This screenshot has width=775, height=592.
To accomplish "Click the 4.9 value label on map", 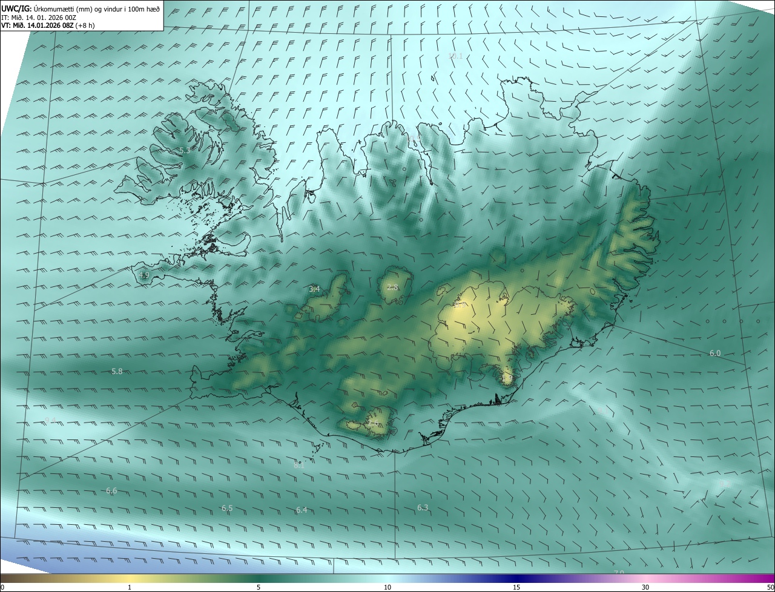I will (144, 275).
